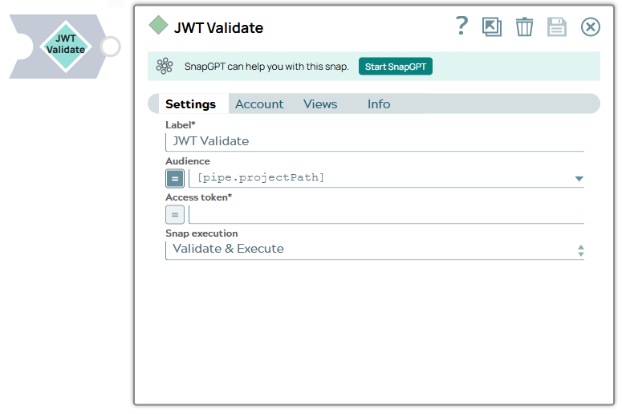
Task: Select the JWT Validate snap on canvas
Action: (65, 45)
